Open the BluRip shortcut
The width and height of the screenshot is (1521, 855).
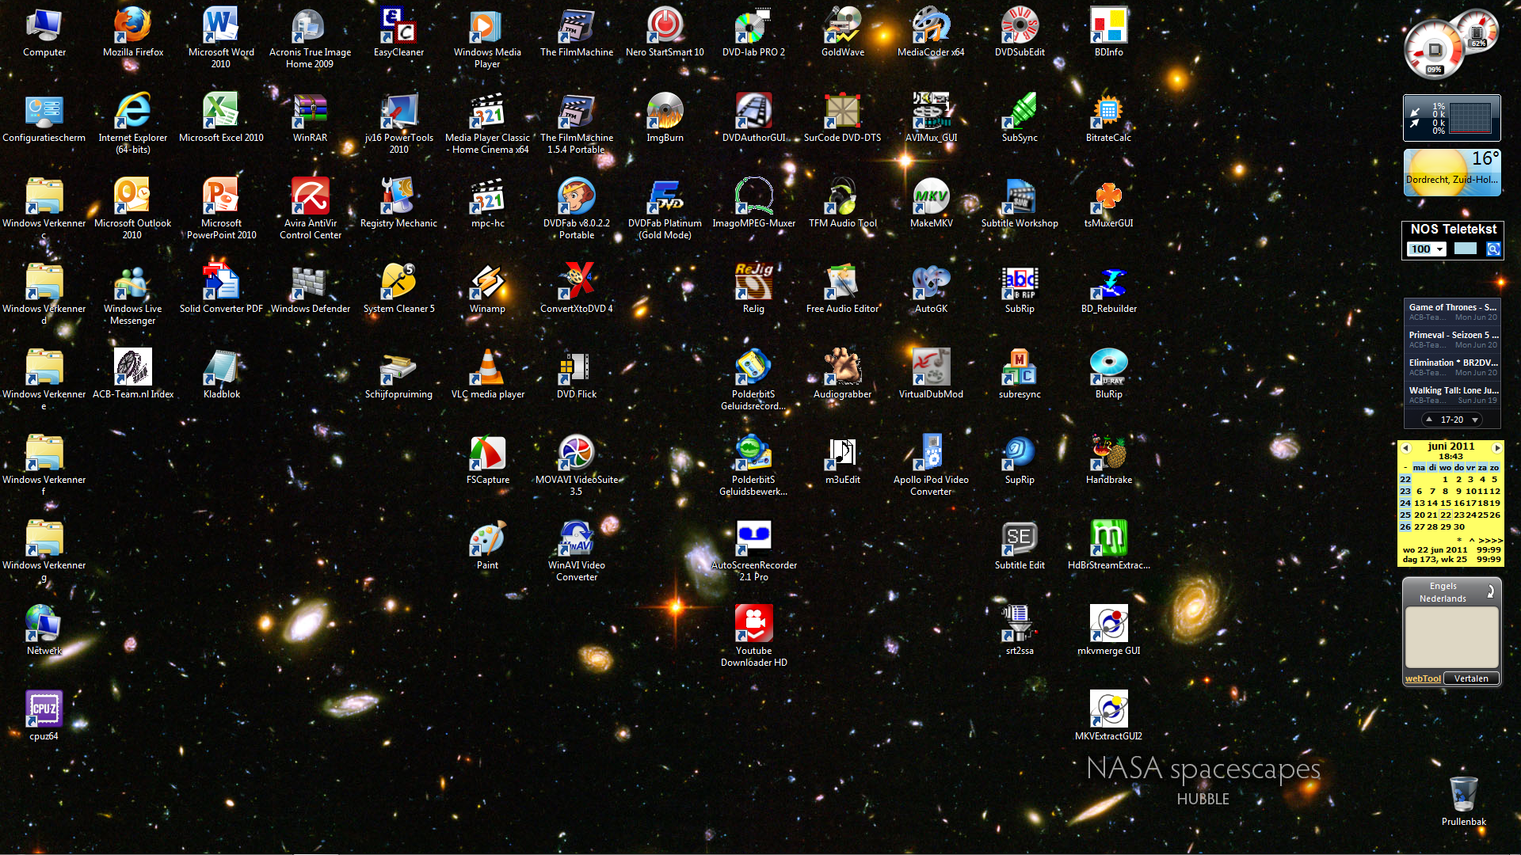point(1108,374)
